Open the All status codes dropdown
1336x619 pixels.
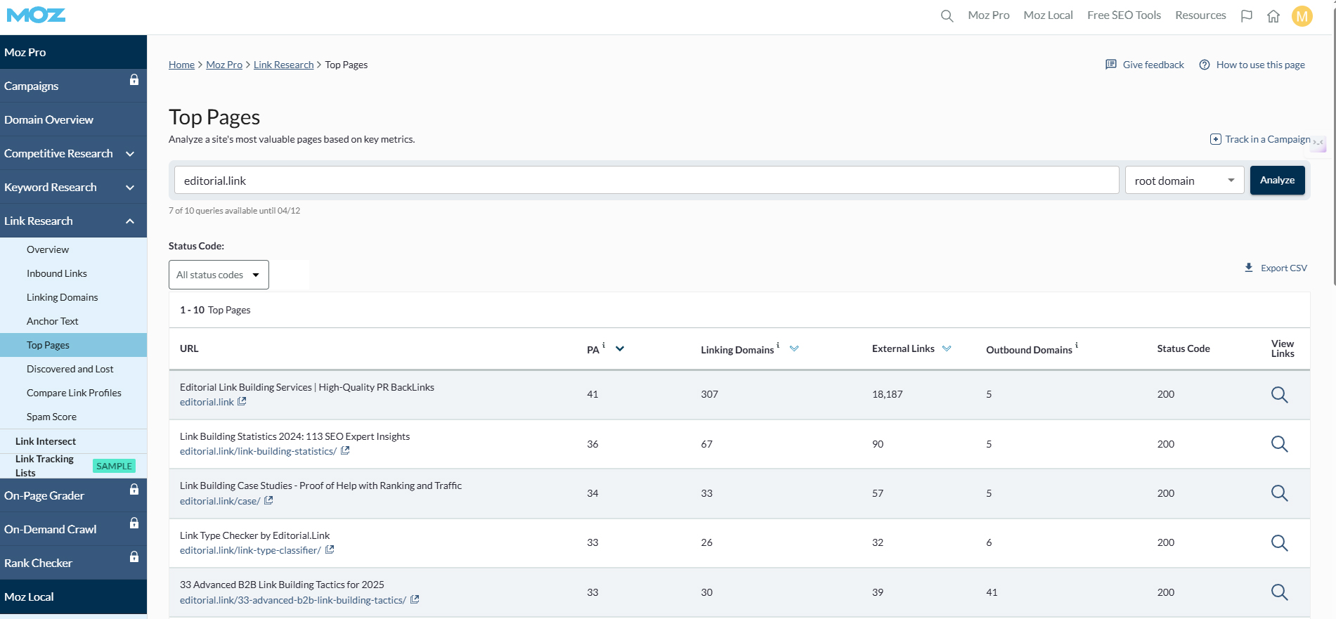point(219,275)
